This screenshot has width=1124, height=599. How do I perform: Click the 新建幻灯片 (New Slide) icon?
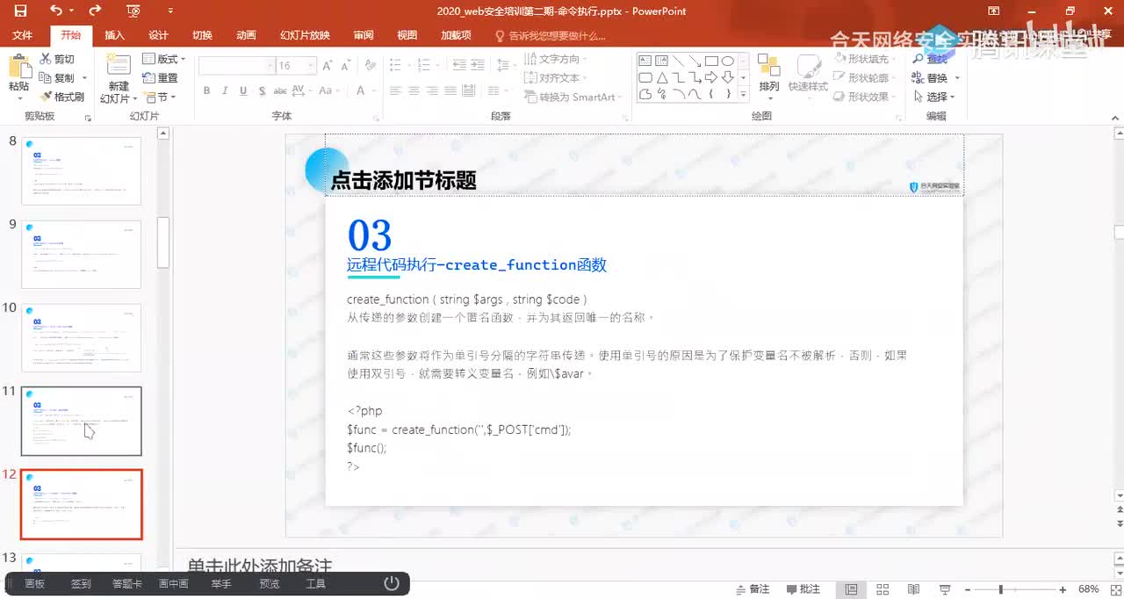coord(118,66)
